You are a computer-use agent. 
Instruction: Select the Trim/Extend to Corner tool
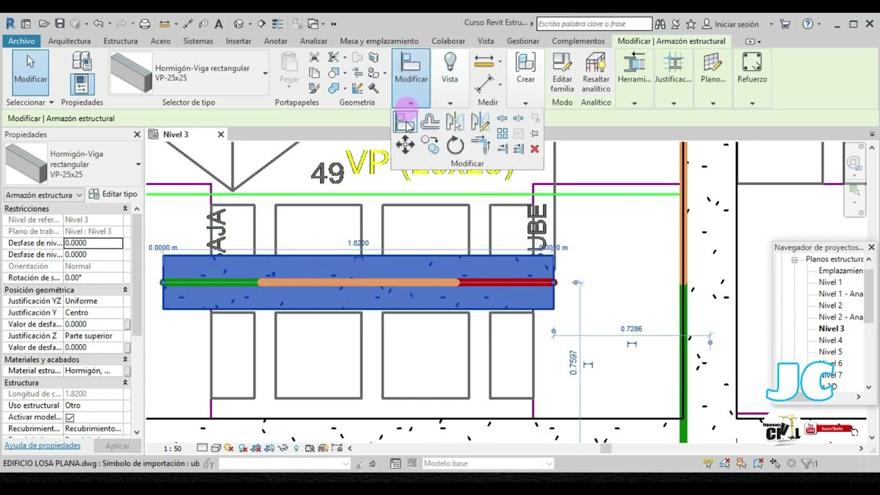click(x=480, y=145)
